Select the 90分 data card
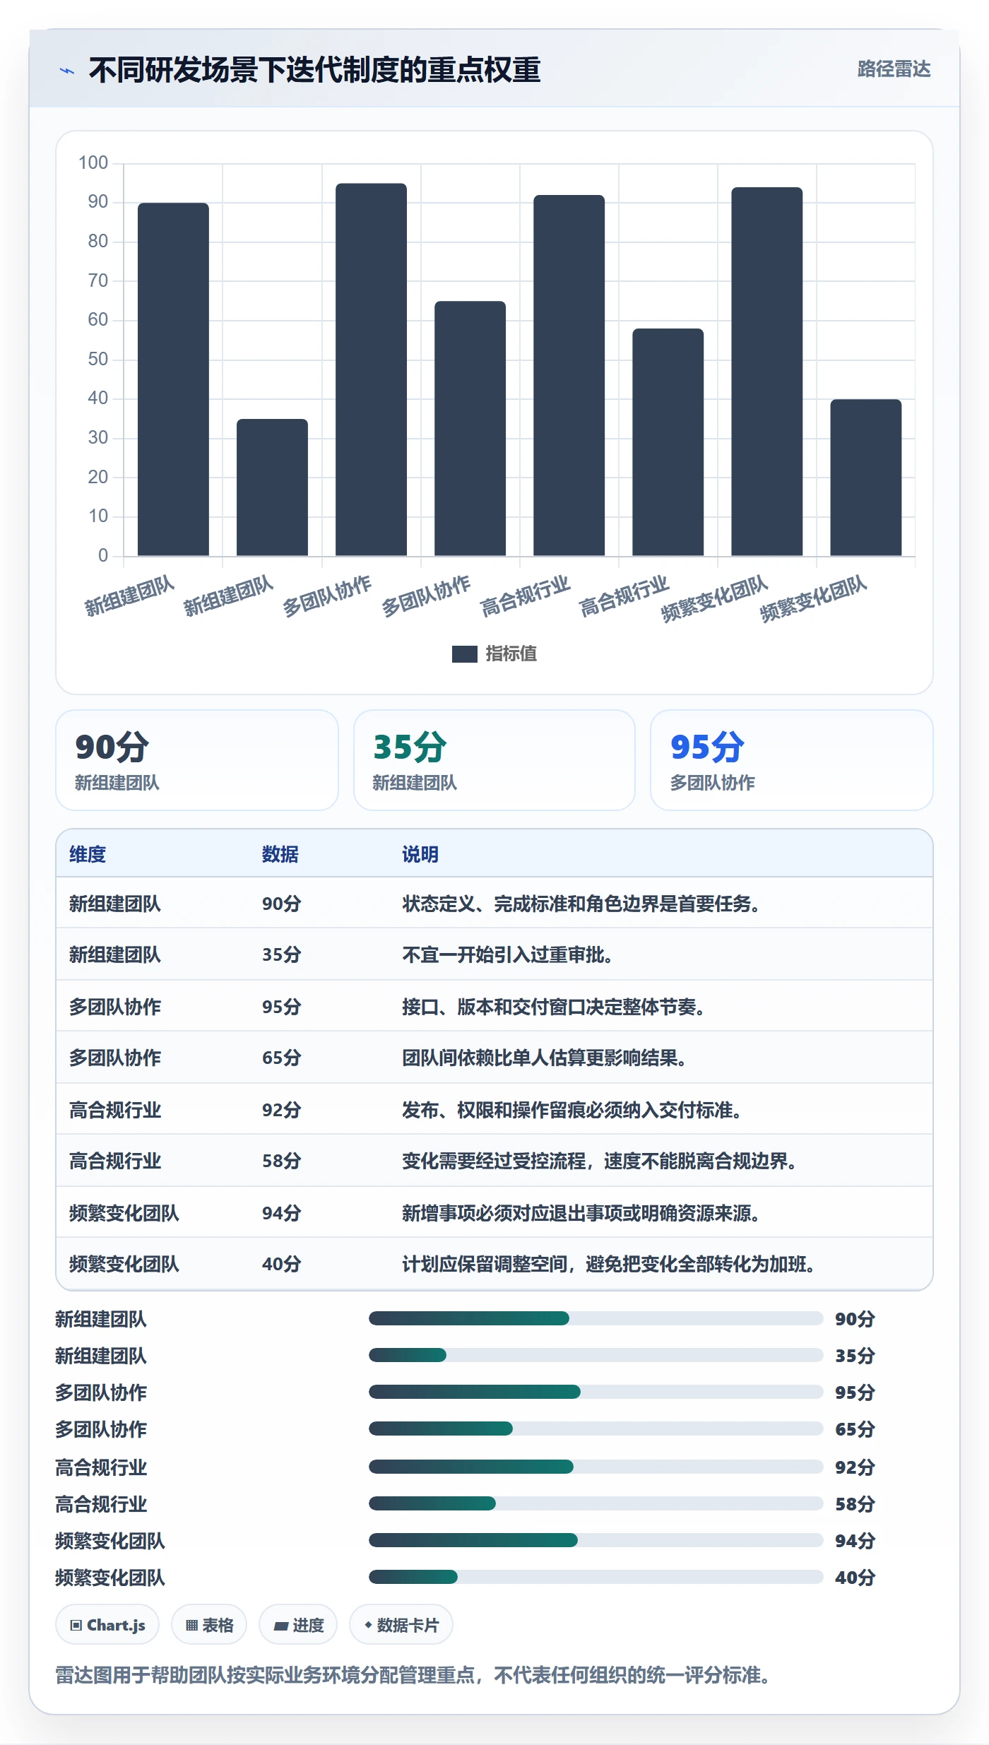The image size is (989, 1745). click(x=197, y=760)
